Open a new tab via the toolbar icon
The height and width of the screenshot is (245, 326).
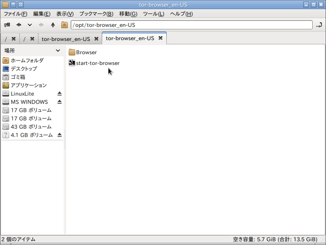click(x=7, y=25)
